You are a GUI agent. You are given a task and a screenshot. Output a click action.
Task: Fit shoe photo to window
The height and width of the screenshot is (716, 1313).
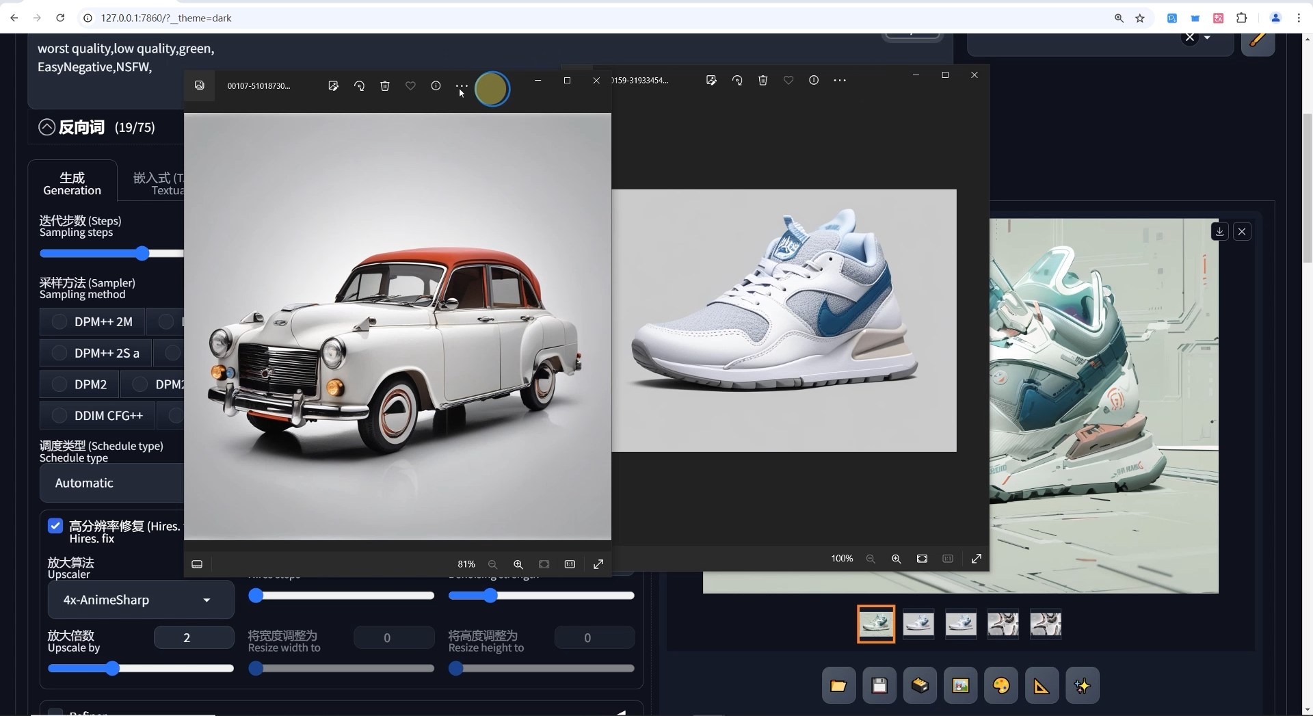(922, 559)
